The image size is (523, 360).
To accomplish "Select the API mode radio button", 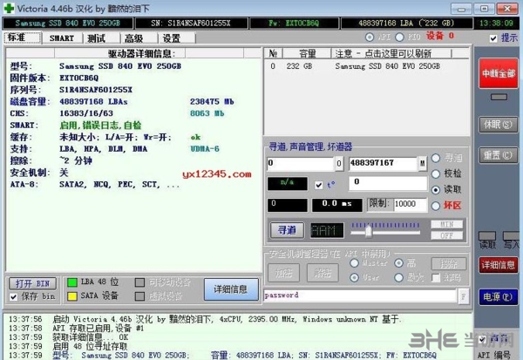I will [370, 37].
